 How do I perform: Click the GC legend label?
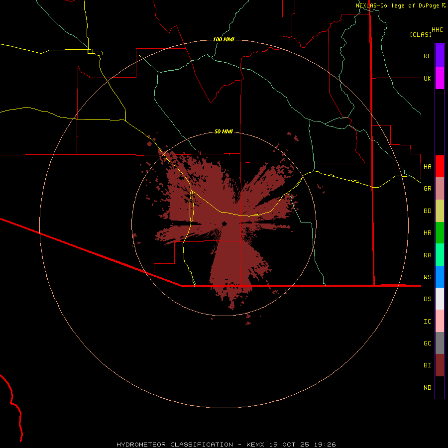[427, 343]
